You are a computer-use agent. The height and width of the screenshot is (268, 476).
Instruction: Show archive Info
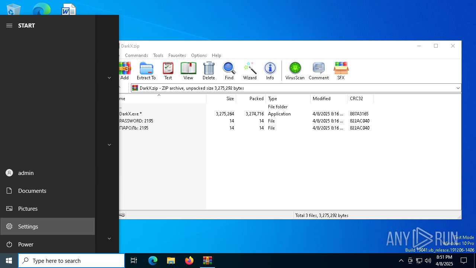point(270,71)
